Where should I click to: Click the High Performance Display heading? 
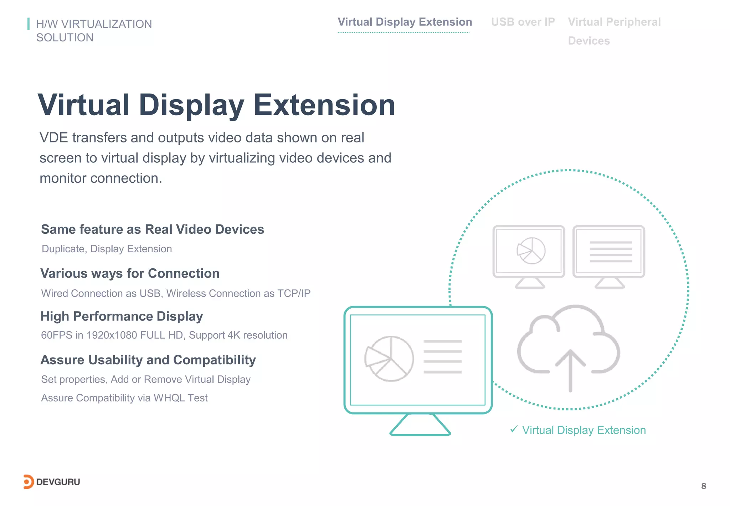pos(122,317)
